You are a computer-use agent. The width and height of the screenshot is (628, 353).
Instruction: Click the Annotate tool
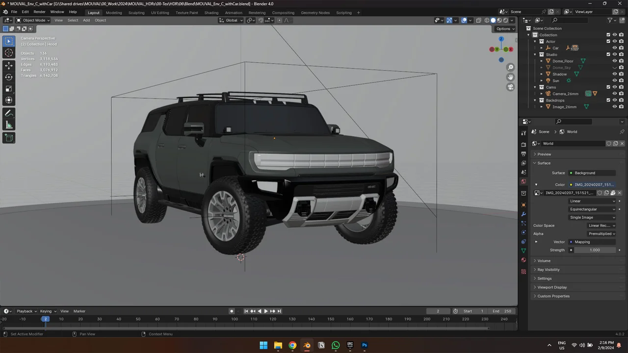coord(8,113)
